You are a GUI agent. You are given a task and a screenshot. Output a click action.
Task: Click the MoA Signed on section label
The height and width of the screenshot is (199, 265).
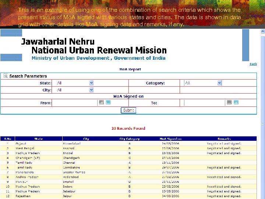click(128, 96)
